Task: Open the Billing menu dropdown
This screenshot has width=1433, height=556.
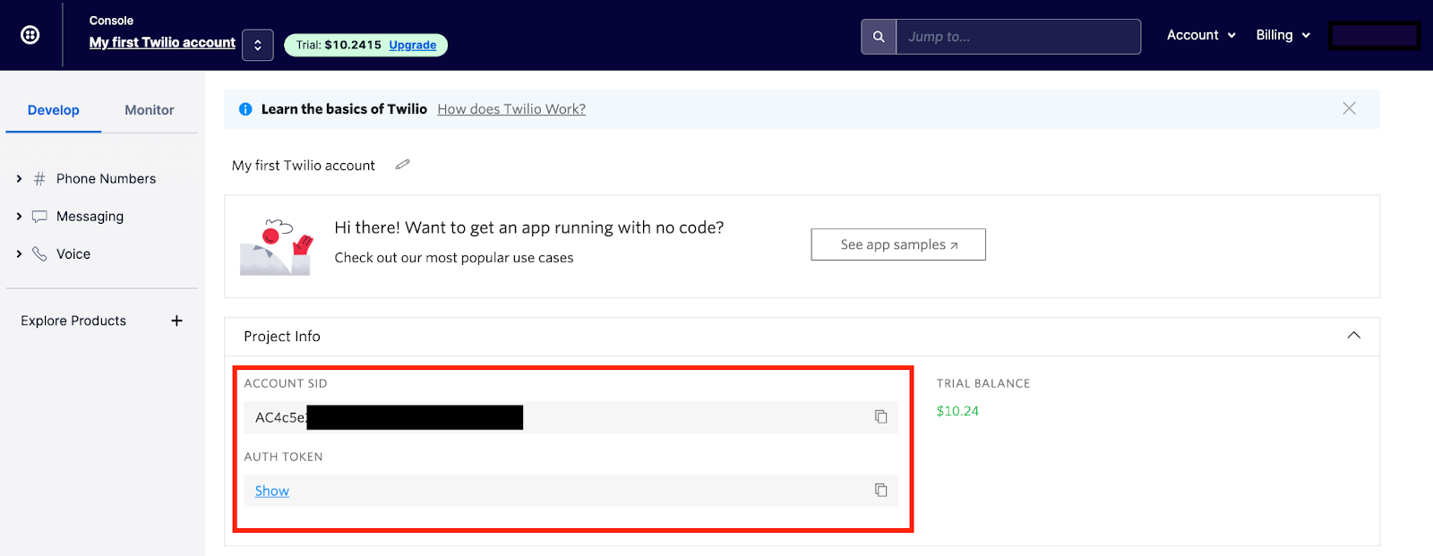Action: pyautogui.click(x=1283, y=35)
